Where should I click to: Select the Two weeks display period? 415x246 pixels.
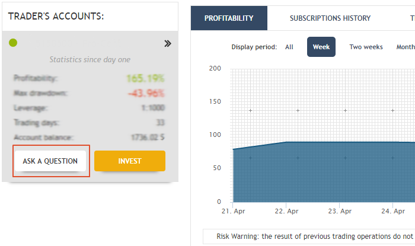click(366, 47)
